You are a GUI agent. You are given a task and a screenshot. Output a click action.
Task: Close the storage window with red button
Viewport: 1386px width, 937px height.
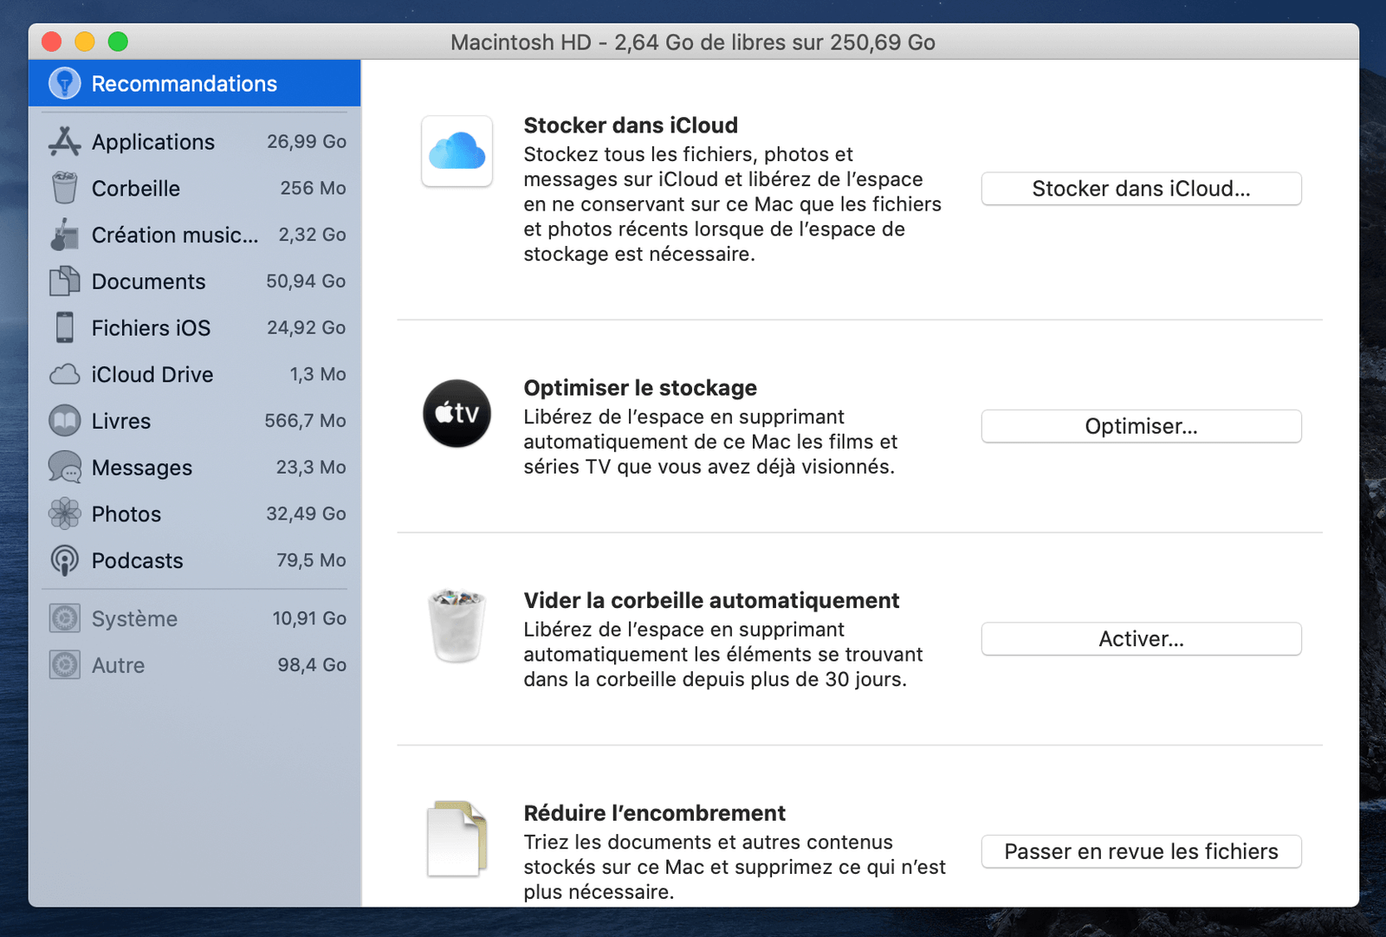pos(51,42)
